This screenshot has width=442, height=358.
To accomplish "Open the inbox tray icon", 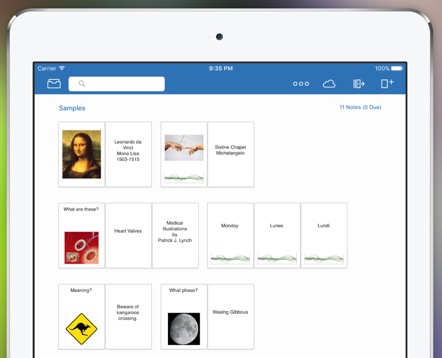I will click(x=54, y=84).
